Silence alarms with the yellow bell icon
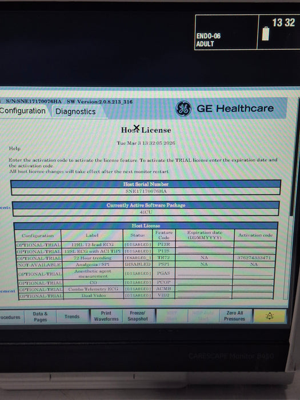The height and width of the screenshot is (400, 300). coord(270,316)
